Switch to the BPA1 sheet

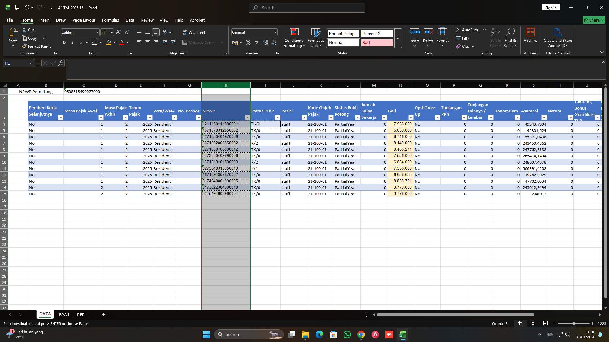64,314
